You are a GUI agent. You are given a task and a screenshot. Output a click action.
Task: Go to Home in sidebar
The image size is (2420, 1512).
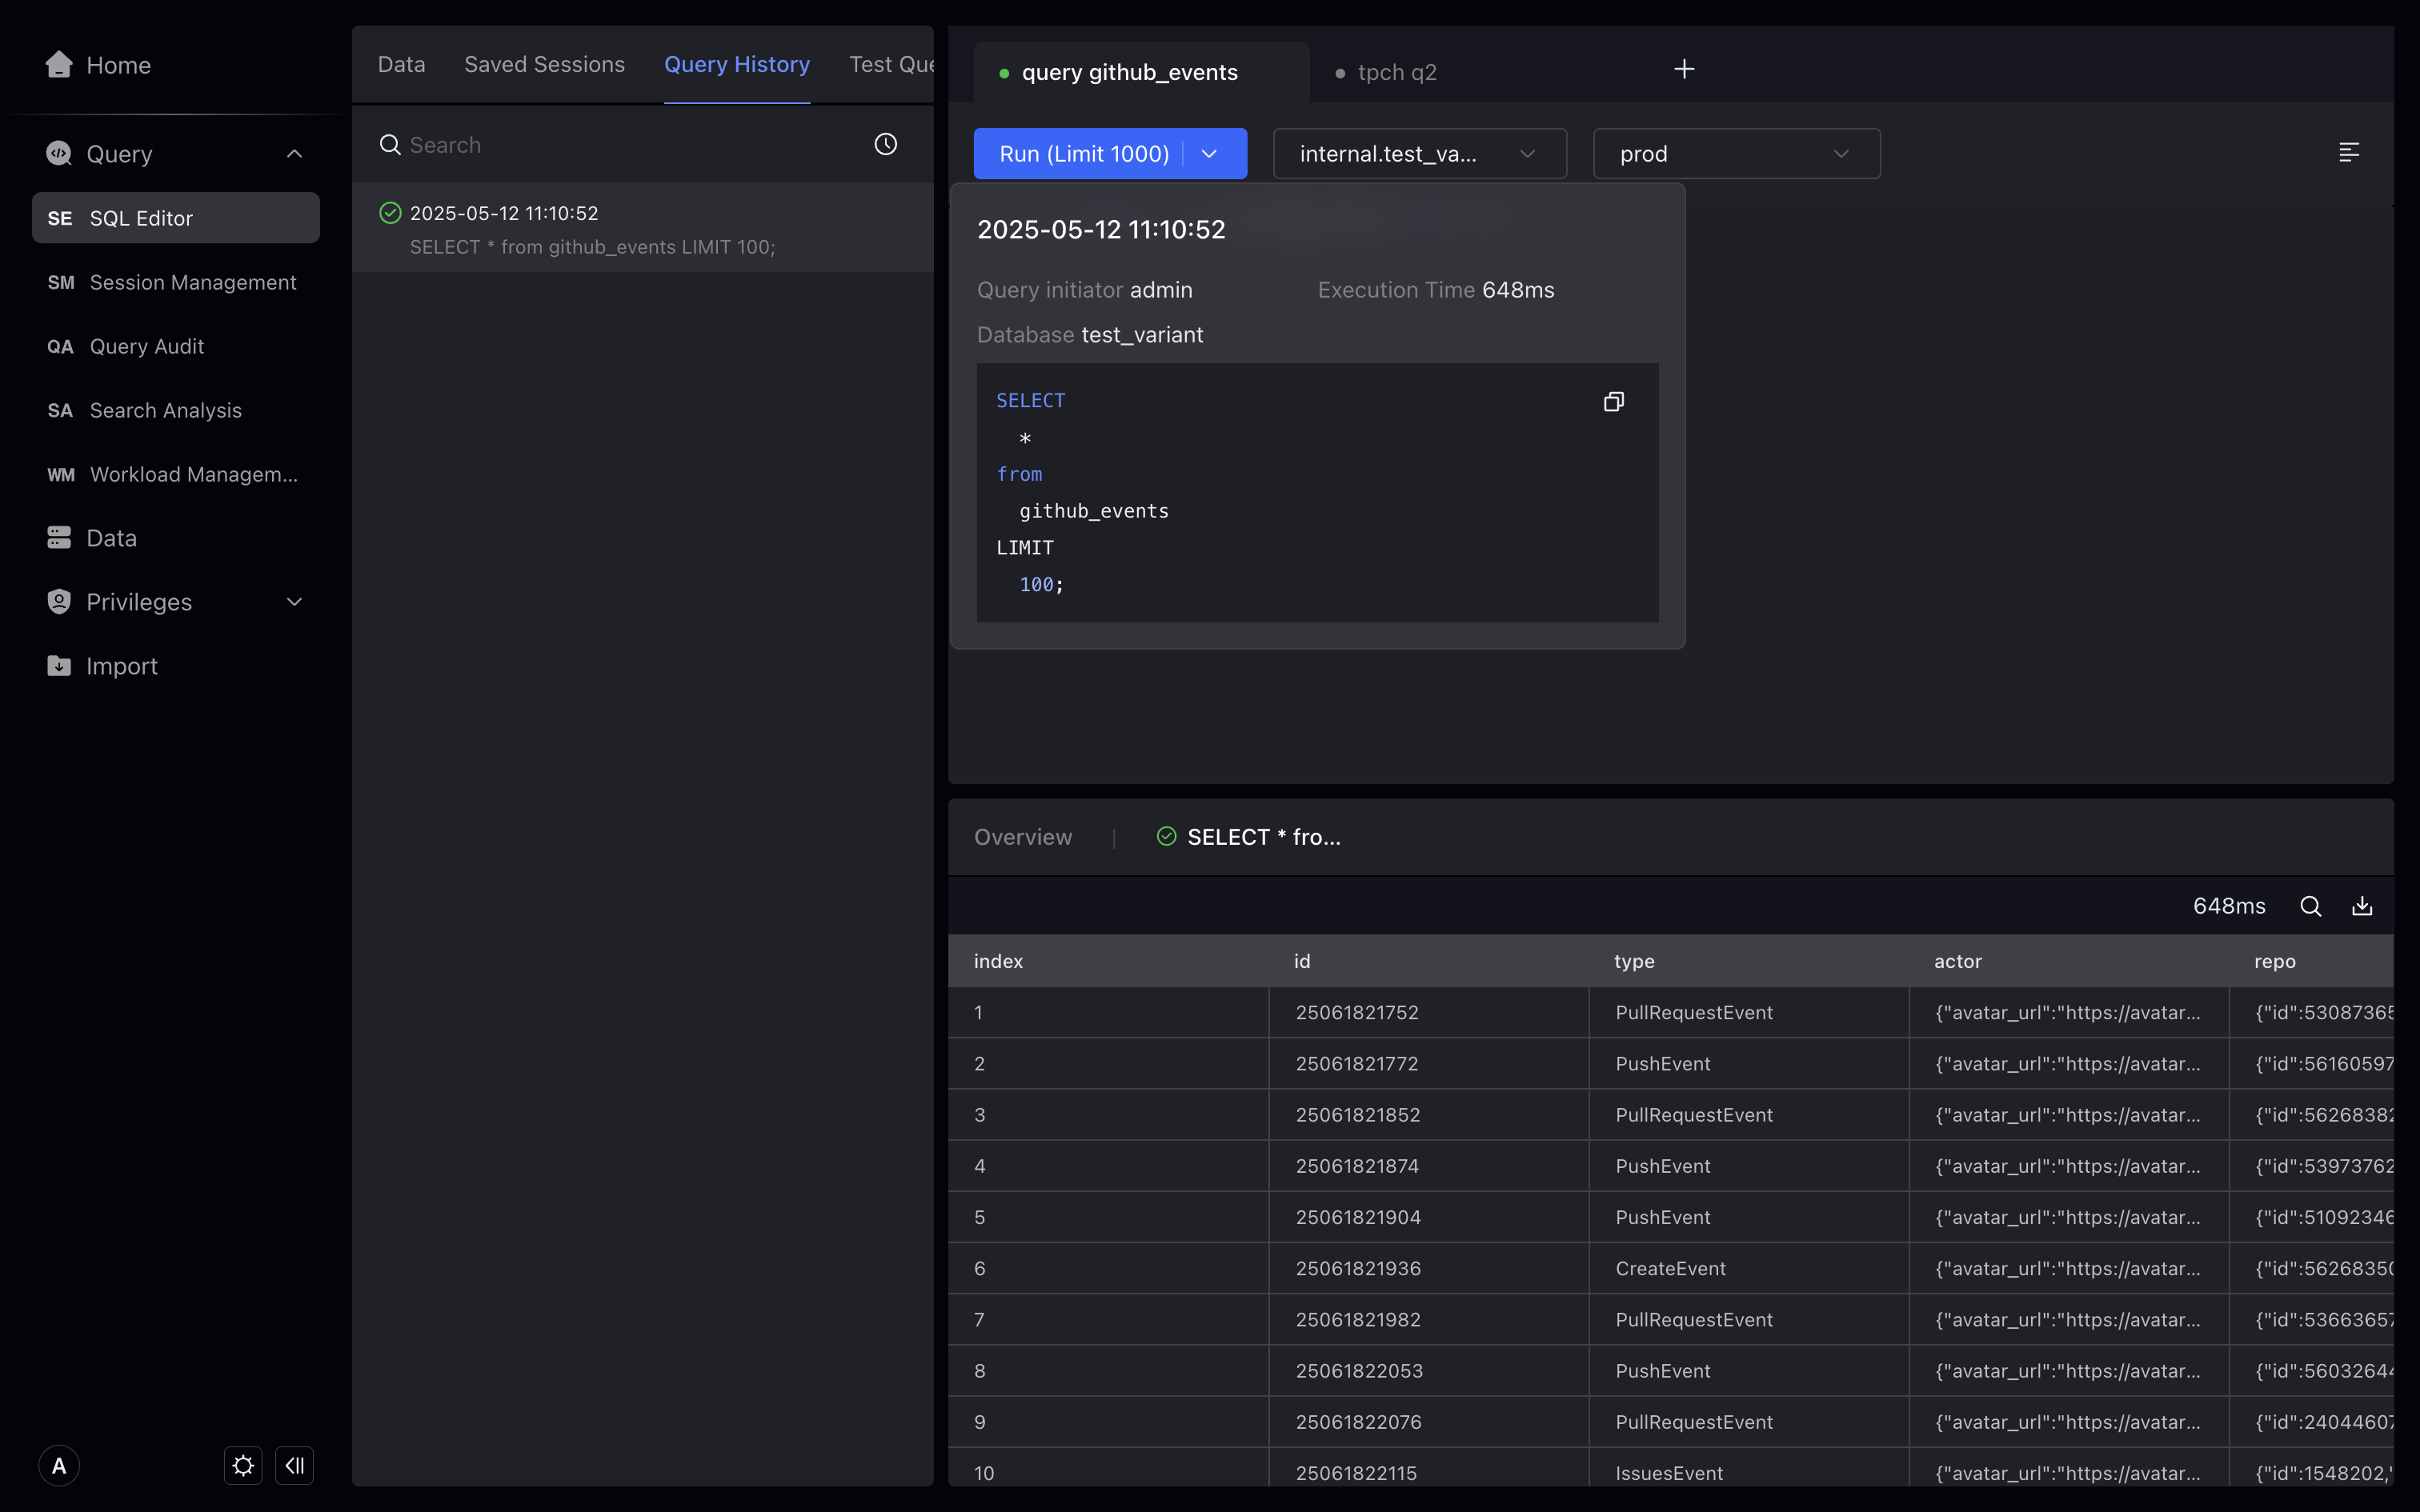tap(98, 65)
